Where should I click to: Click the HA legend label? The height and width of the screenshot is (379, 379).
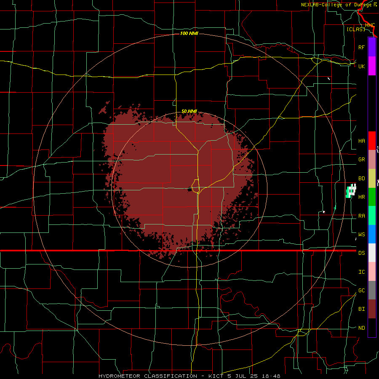[361, 141]
